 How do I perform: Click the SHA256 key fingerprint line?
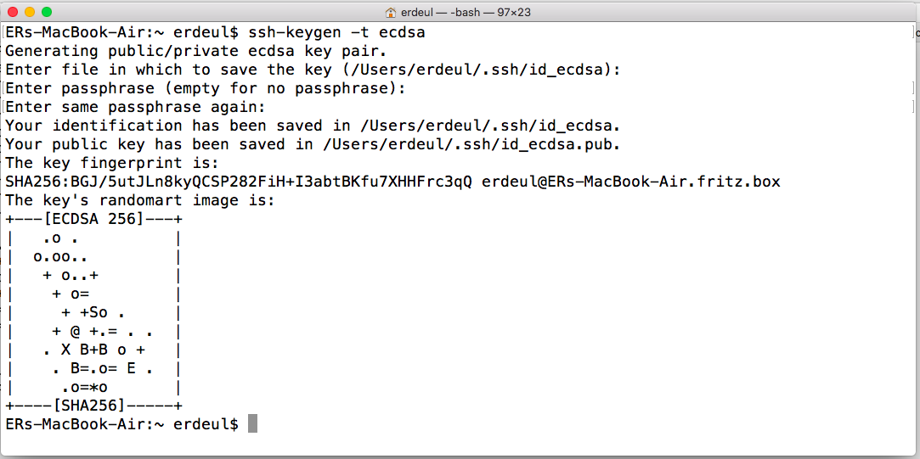click(x=239, y=182)
